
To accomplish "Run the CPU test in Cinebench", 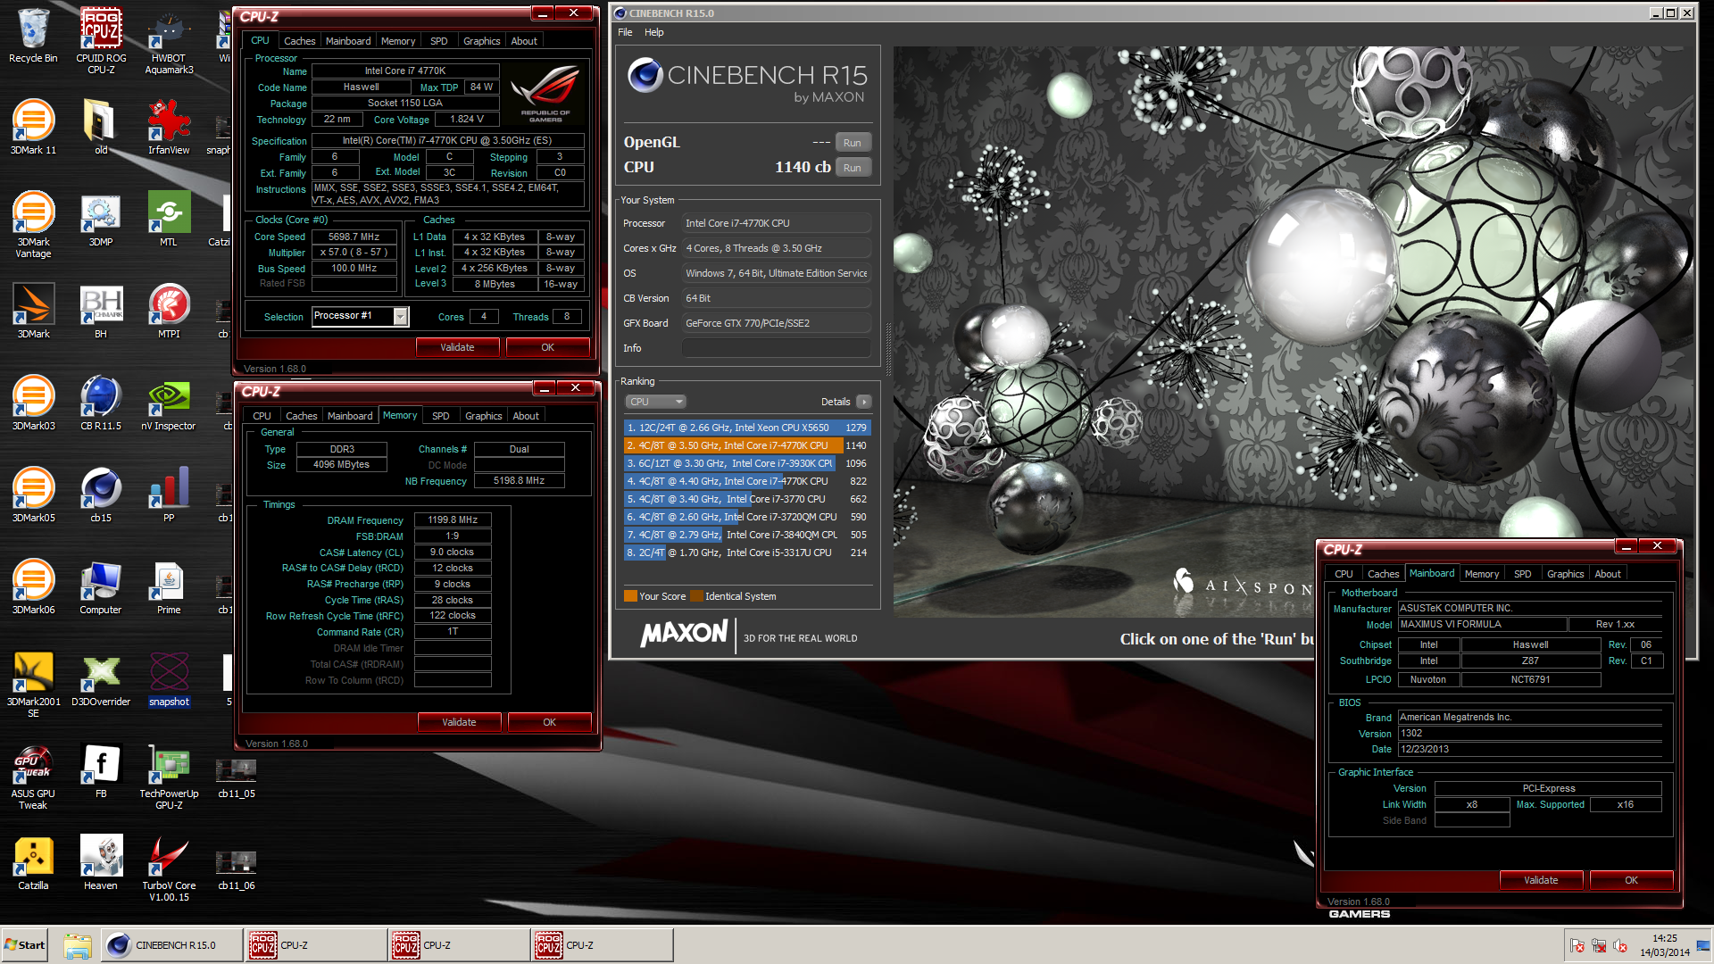I will [x=853, y=168].
